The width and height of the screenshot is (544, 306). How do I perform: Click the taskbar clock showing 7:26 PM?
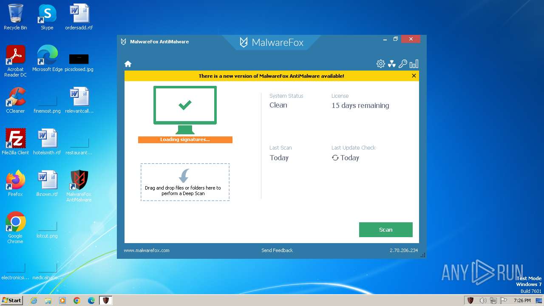tap(522, 300)
